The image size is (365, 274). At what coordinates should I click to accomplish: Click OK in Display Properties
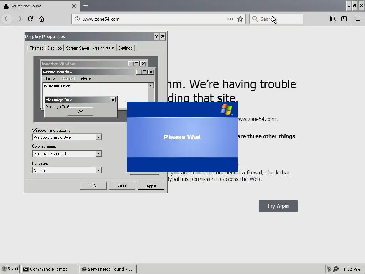tap(93, 186)
